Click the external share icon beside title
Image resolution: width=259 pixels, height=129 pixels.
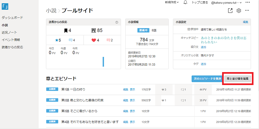coord(230,11)
